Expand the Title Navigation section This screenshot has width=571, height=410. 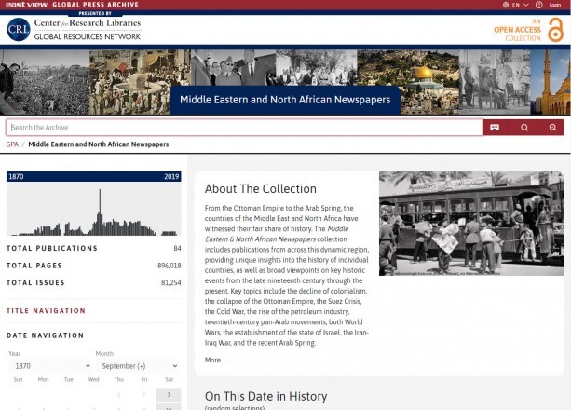point(46,311)
